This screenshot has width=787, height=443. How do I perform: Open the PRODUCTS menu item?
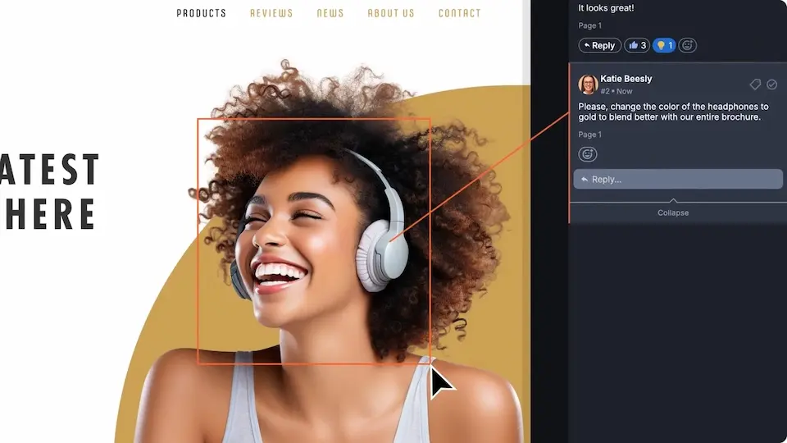201,13
